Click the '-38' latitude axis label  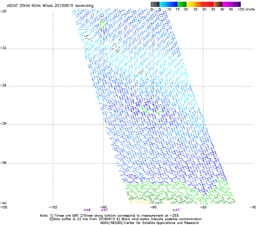coord(3,163)
